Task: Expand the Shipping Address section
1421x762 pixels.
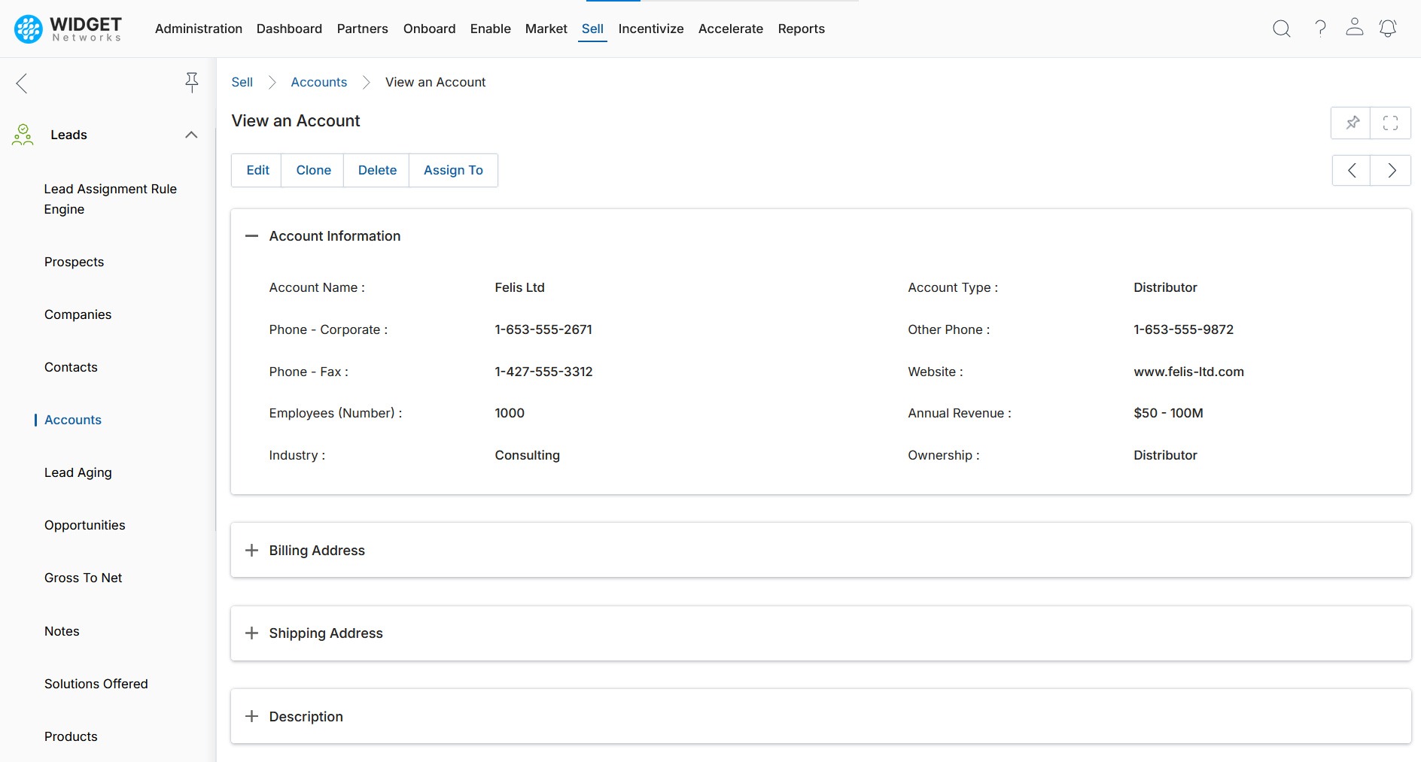Action: click(251, 633)
